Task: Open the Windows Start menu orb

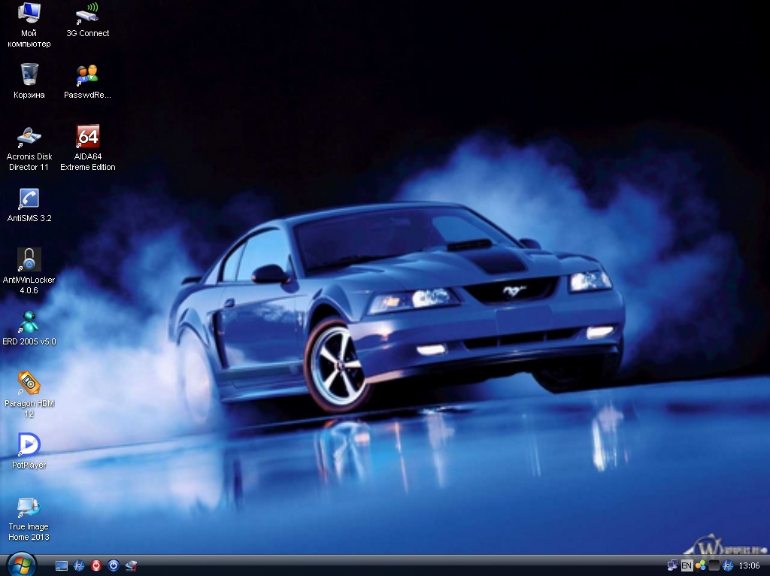Action: 20,564
